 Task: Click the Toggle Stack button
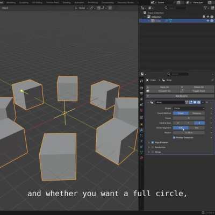click(199, 91)
